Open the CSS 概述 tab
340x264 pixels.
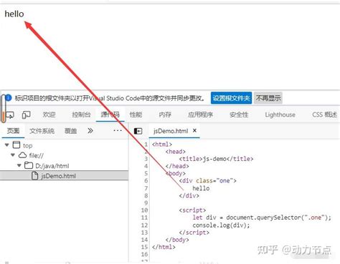click(x=324, y=114)
